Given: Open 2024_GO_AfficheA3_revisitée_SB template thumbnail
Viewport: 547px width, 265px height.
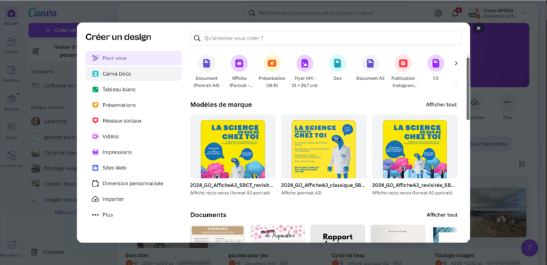Looking at the screenshot, I should click(415, 146).
